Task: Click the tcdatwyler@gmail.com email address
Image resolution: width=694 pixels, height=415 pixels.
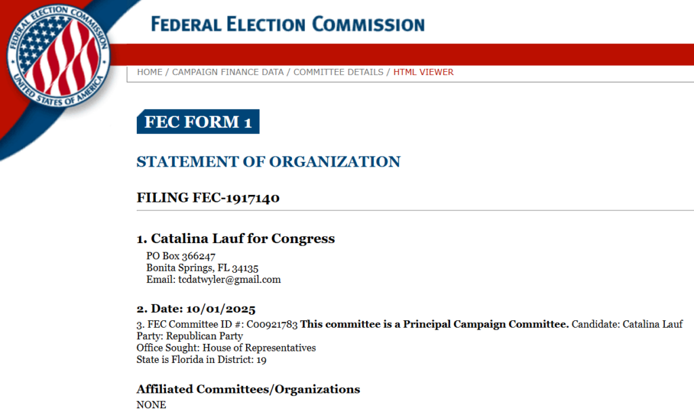Action: (x=229, y=279)
